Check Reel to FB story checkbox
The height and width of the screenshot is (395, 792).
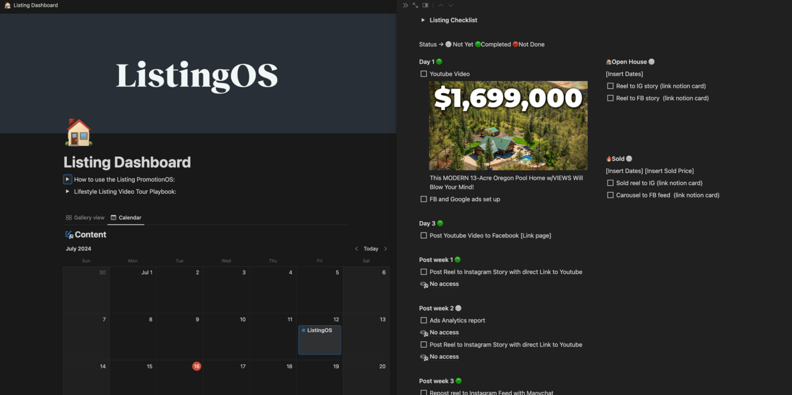tap(610, 98)
